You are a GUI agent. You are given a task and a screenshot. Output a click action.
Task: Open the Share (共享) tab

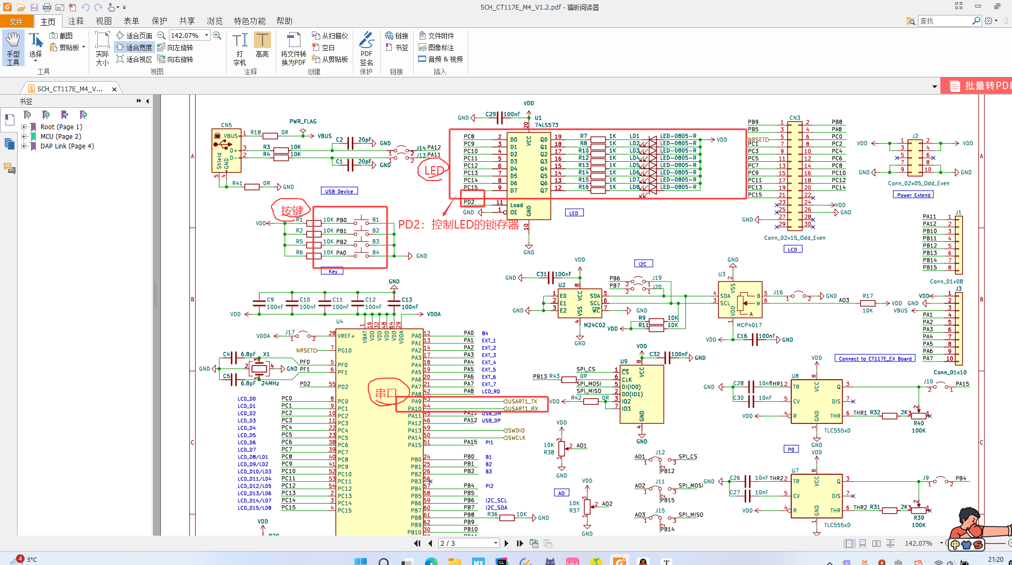click(x=187, y=21)
